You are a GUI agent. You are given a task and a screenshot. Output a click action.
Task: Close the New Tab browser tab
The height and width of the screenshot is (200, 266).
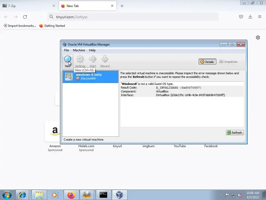(x=112, y=6)
